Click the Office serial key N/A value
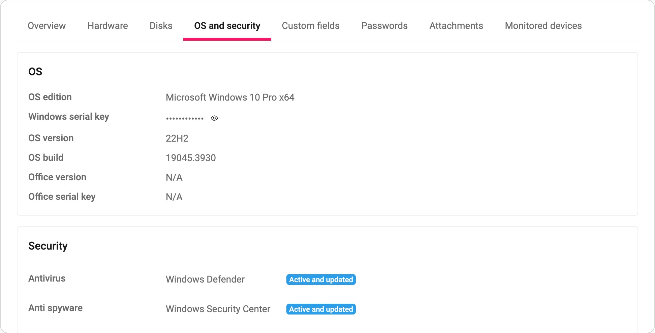Image resolution: width=655 pixels, height=333 pixels. [174, 197]
